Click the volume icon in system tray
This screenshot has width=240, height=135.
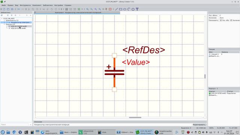203,132
